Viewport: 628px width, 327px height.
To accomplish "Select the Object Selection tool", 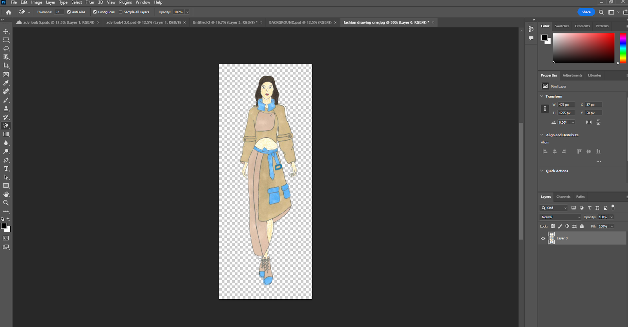I will click(6, 57).
